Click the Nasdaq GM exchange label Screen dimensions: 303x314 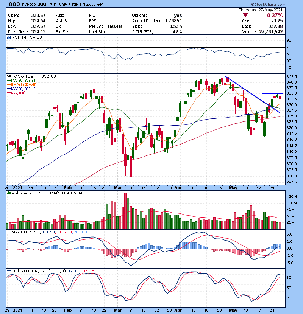pyautogui.click(x=93, y=5)
